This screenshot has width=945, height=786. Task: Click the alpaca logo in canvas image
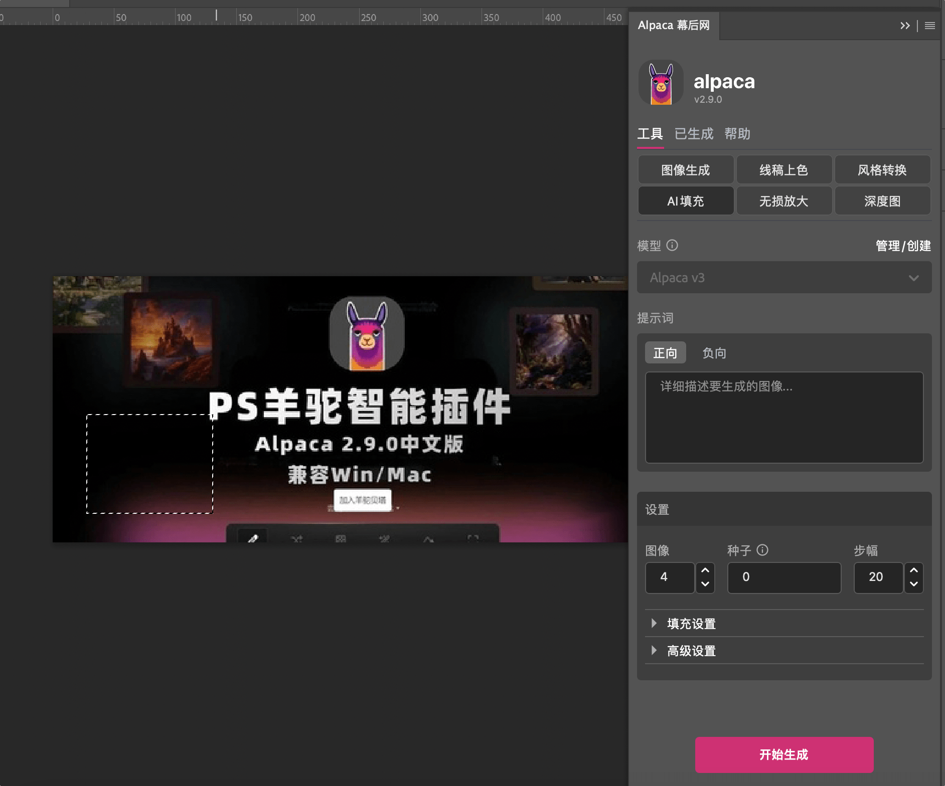pos(367,333)
